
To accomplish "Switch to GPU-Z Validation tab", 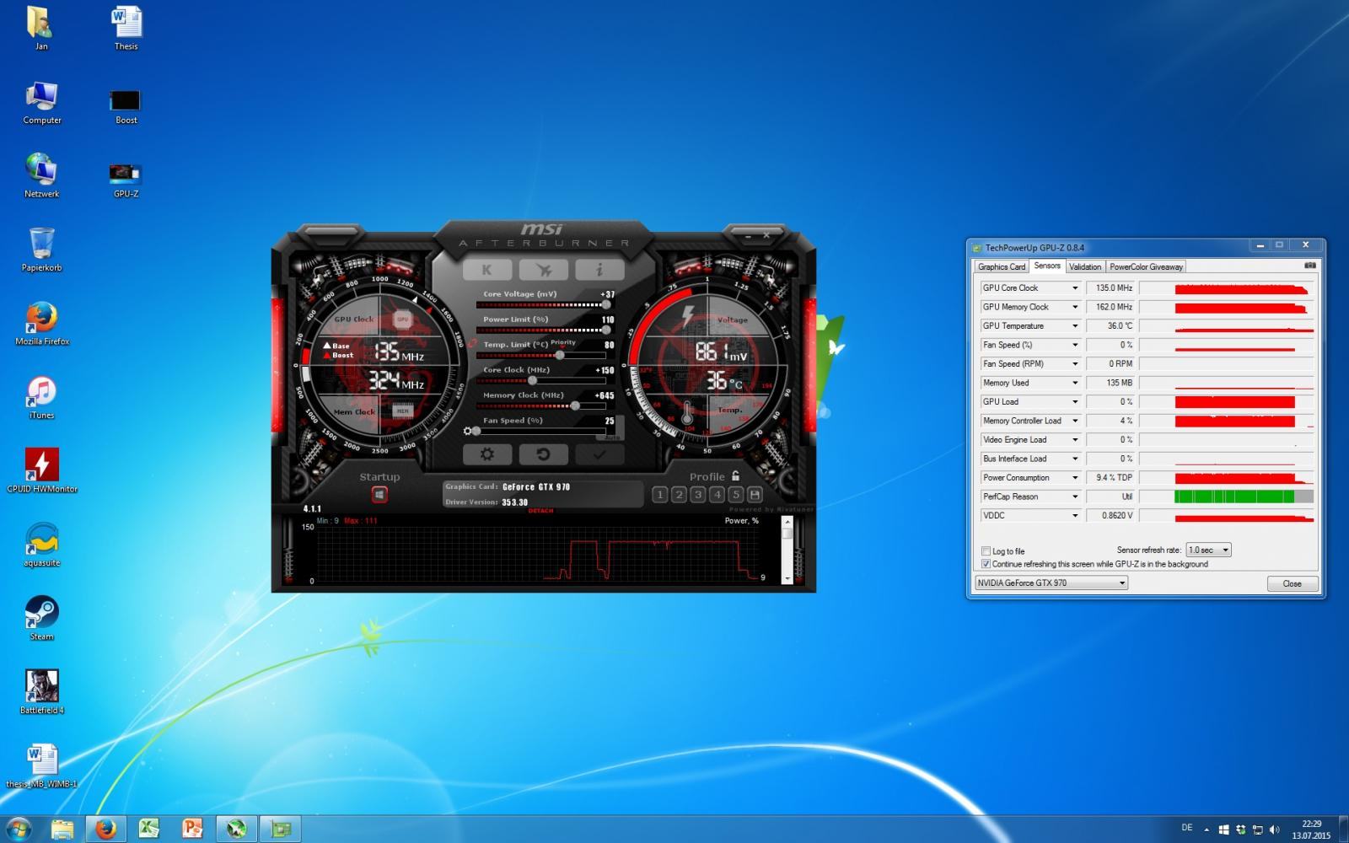I will click(1085, 266).
